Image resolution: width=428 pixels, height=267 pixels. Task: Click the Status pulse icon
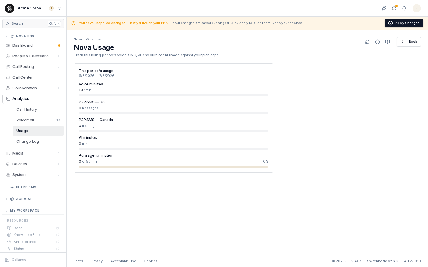point(9,249)
